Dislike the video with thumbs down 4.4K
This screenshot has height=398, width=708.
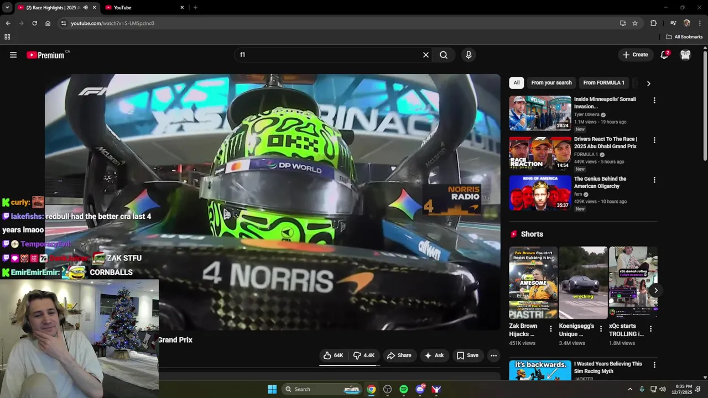(x=364, y=355)
